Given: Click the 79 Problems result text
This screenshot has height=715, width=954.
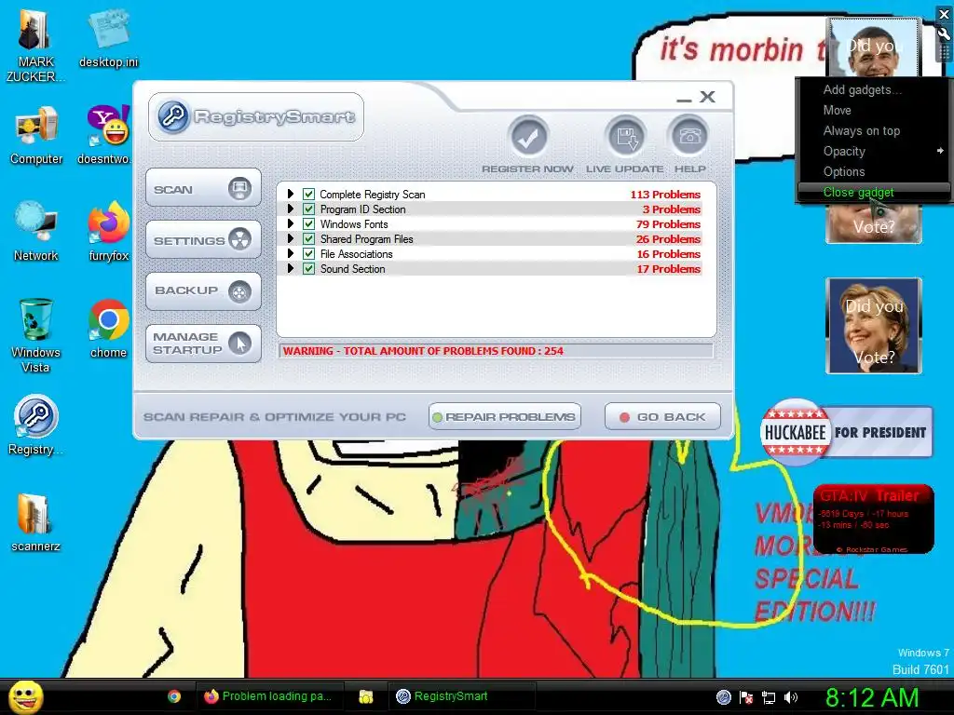Looking at the screenshot, I should [x=668, y=224].
